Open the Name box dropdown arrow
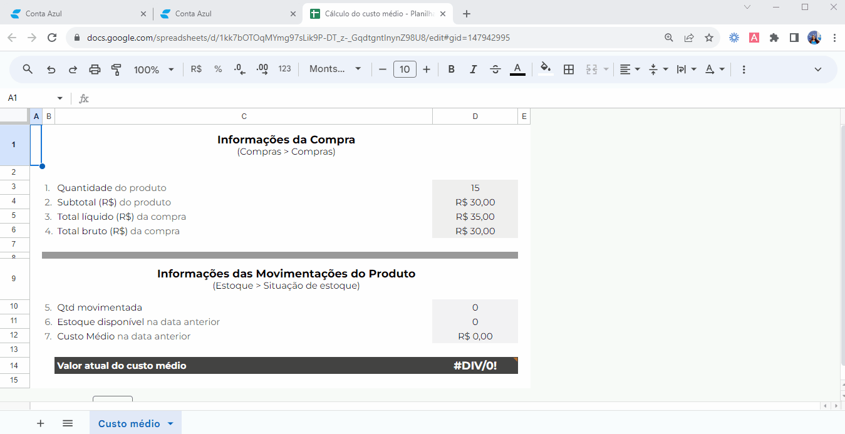This screenshot has height=434, width=845. point(60,98)
